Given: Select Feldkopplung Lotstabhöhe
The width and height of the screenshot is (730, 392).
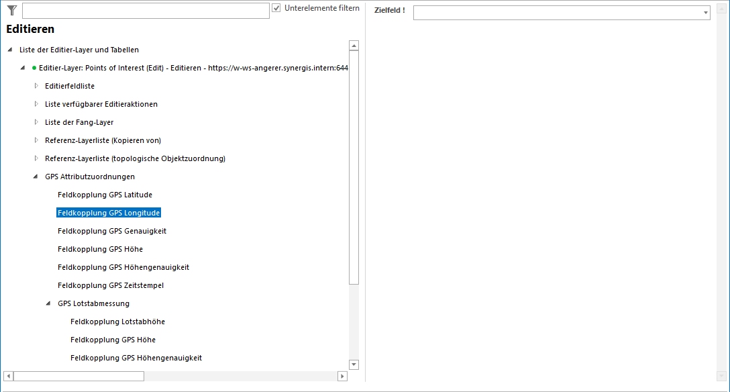Looking at the screenshot, I should (118, 322).
